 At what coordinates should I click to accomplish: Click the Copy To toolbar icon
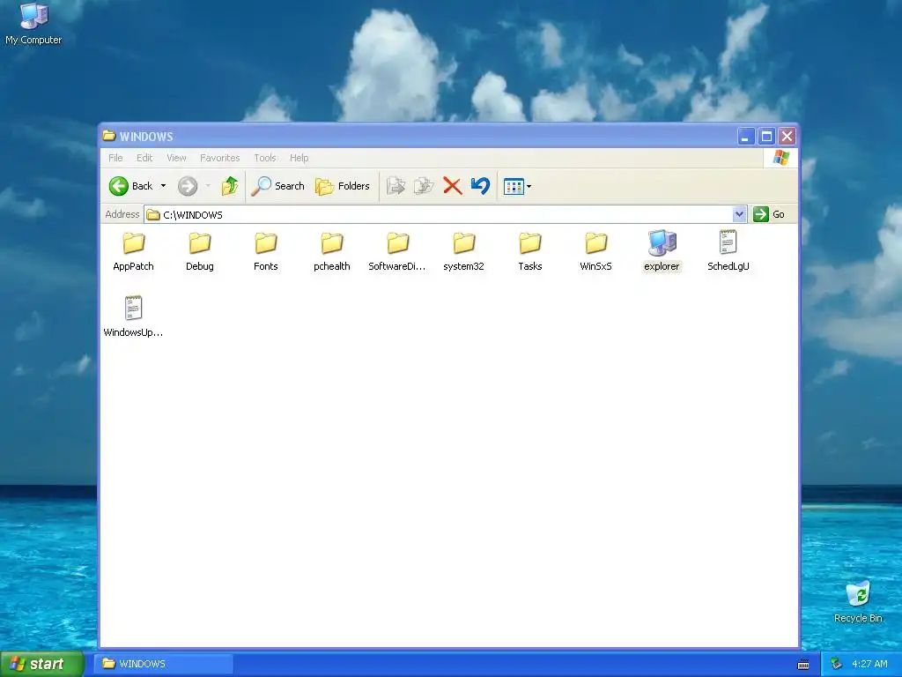424,186
